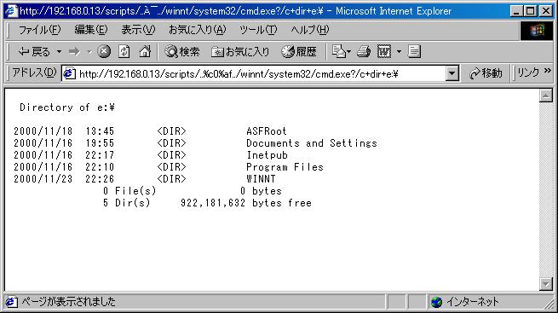Go to the home page icon
558x313 pixels.
tap(145, 52)
